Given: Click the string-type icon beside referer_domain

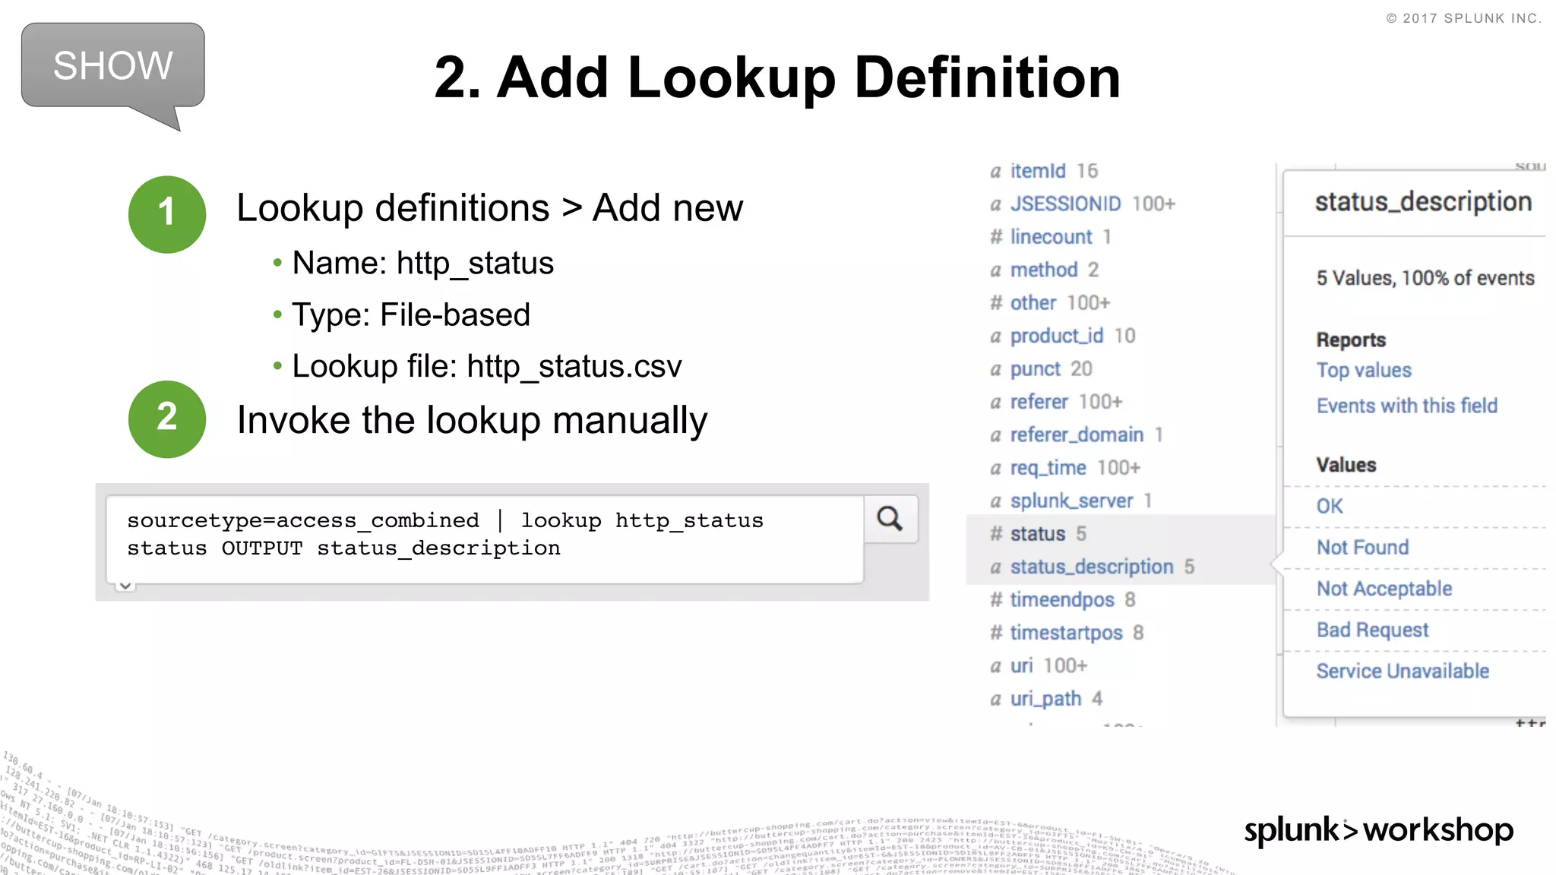Looking at the screenshot, I should click(x=996, y=436).
